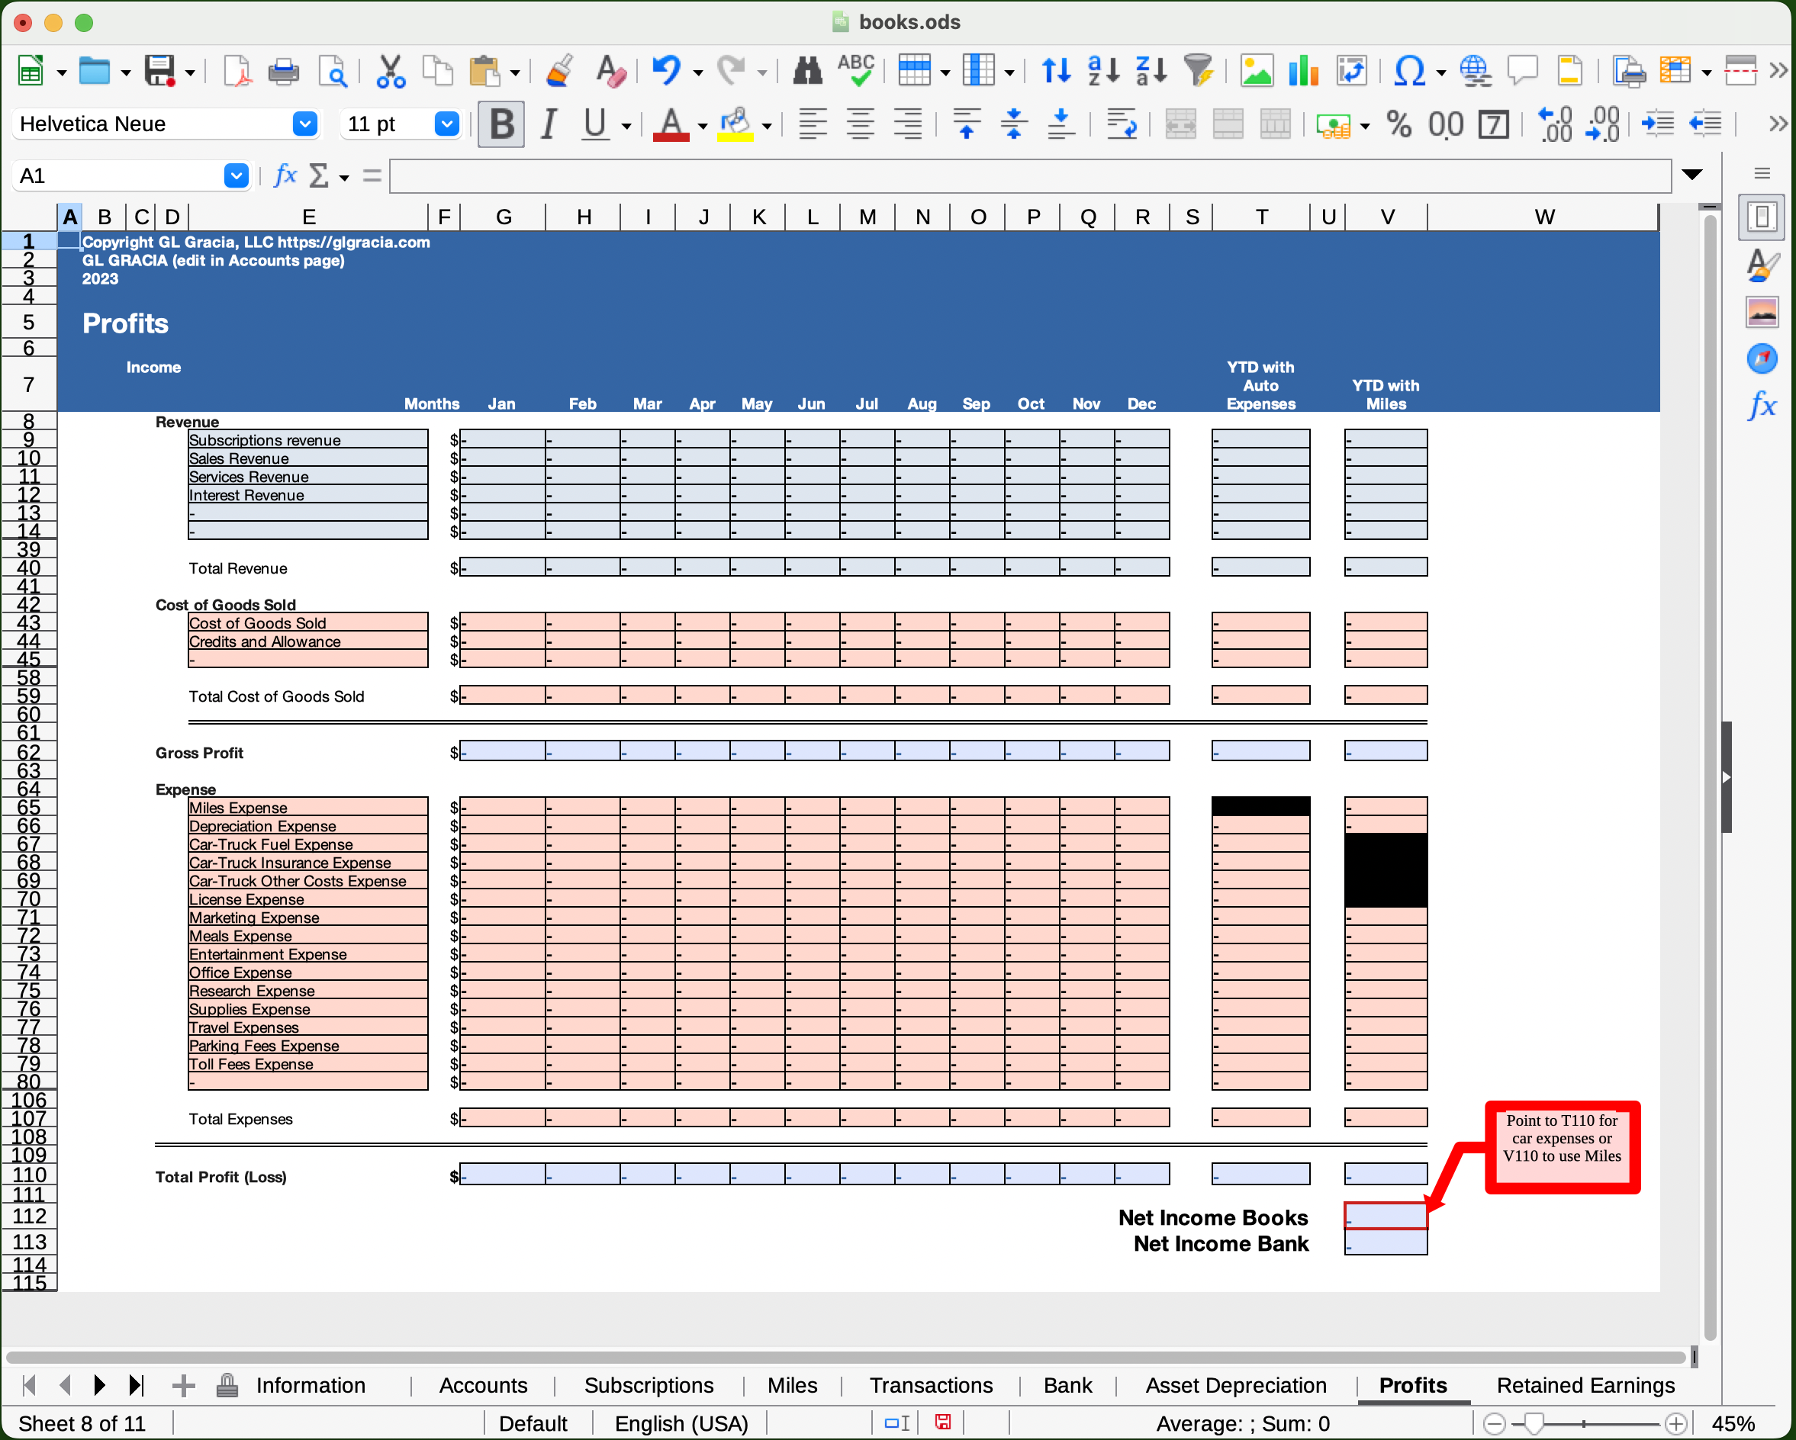Switch to the Asset Depreciation sheet tab

click(x=1235, y=1384)
